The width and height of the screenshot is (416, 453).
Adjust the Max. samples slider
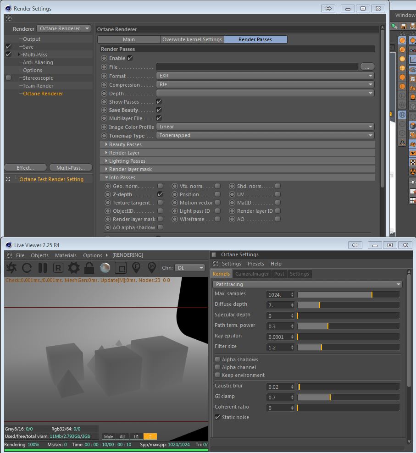(x=349, y=294)
